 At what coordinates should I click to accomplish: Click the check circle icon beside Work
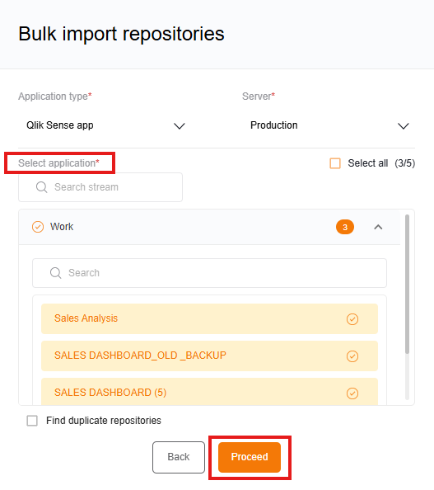38,227
